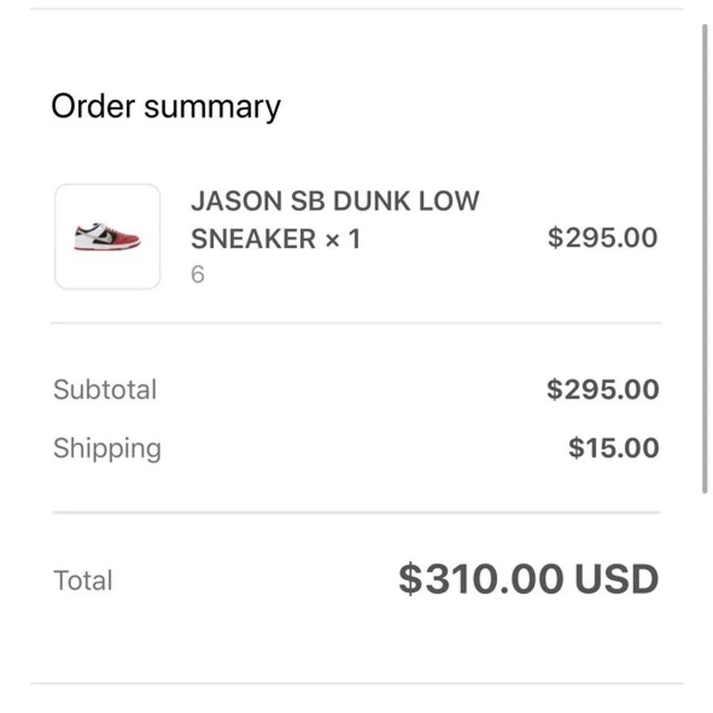Click the horizontal line at the panel top
This screenshot has width=713, height=713.
click(x=356, y=9)
